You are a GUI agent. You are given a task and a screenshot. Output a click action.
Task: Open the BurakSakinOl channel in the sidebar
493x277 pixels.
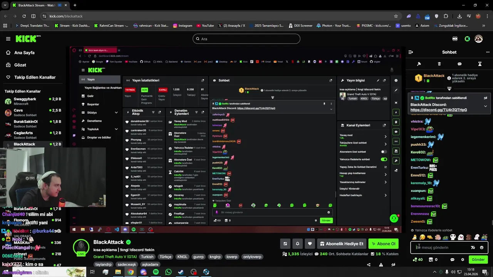pos(33,124)
